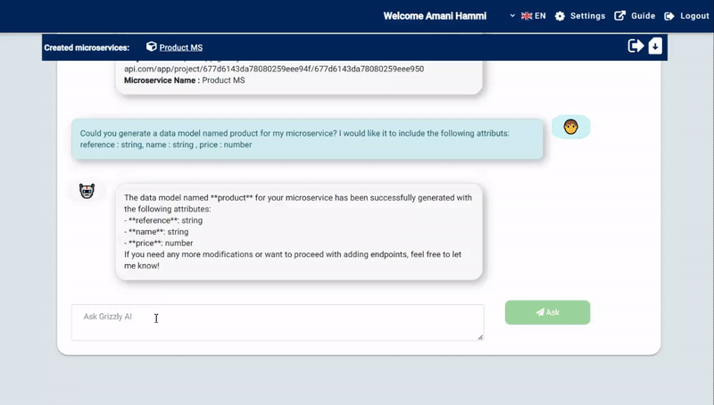Click the Logout arrow icon
The width and height of the screenshot is (714, 405).
click(x=668, y=16)
